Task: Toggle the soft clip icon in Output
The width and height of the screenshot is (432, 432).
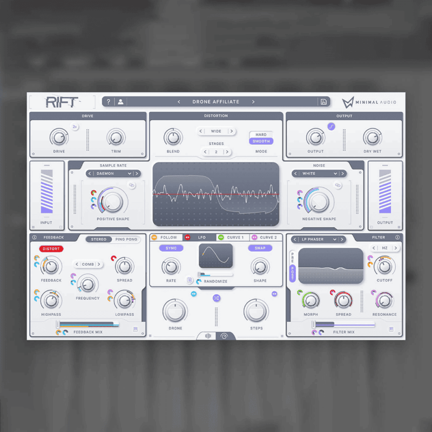Action: click(x=331, y=127)
